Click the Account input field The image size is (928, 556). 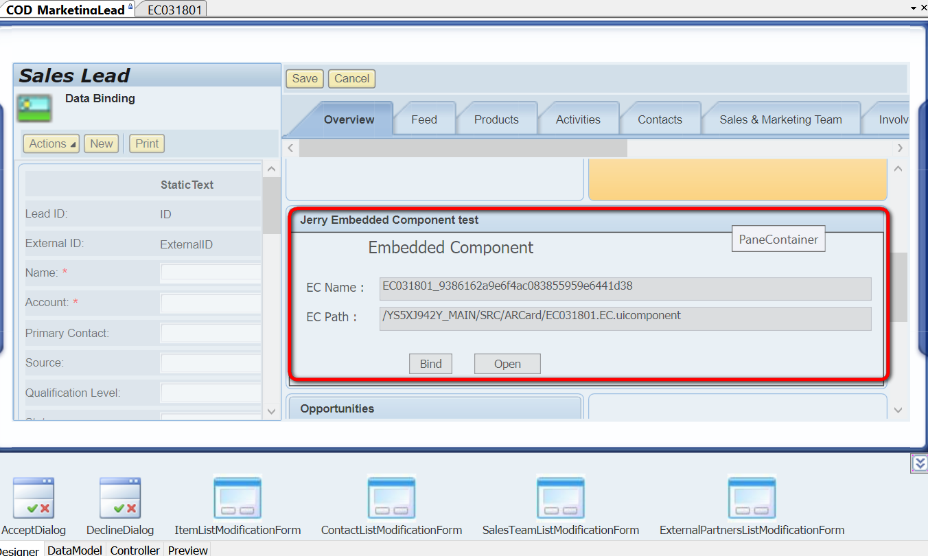point(210,303)
